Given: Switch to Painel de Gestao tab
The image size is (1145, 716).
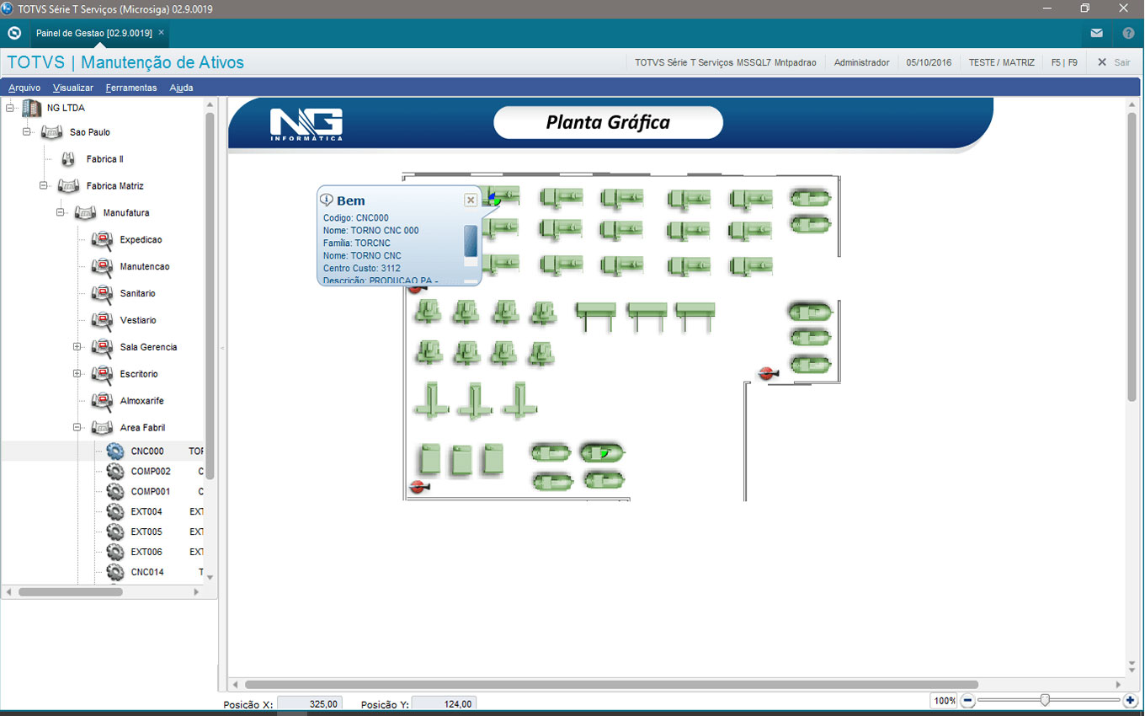Looking at the screenshot, I should coord(93,33).
